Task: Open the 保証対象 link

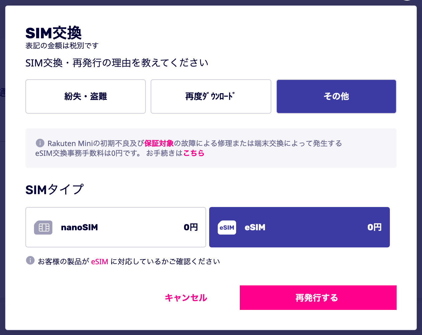Action: [159, 143]
